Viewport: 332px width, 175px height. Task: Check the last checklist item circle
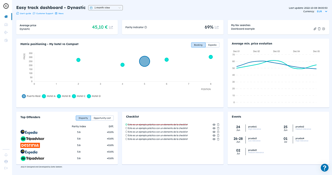pos(126,139)
